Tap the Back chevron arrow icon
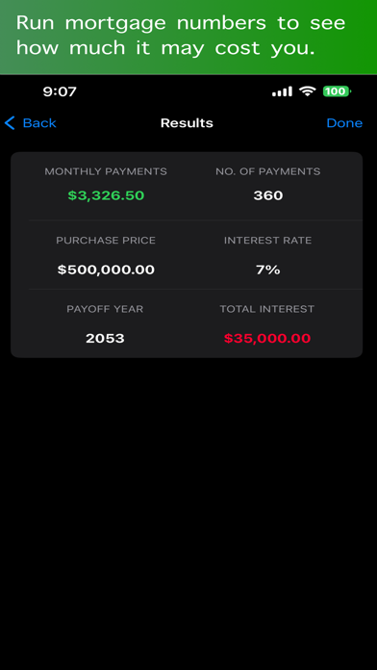This screenshot has height=670, width=377. point(10,123)
